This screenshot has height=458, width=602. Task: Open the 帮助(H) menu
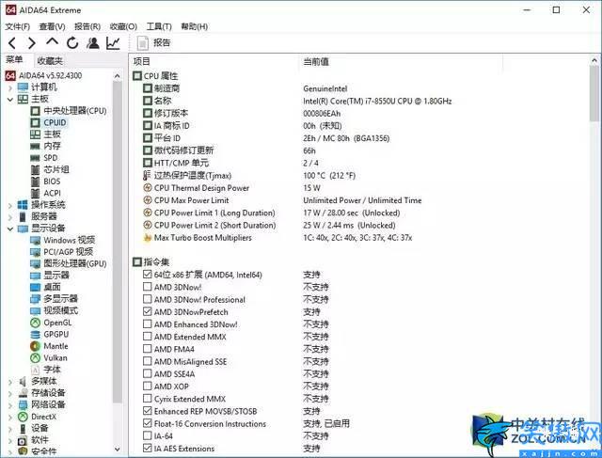(x=195, y=26)
